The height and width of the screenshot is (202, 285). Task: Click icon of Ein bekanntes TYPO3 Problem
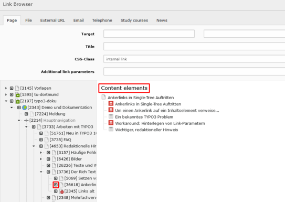pyautogui.click(x=111, y=116)
